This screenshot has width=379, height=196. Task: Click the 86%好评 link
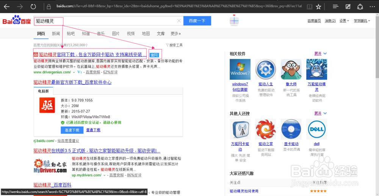click(x=135, y=175)
